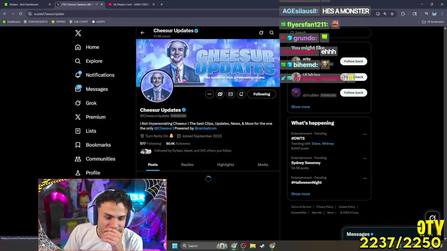Select the Posts tab
This screenshot has width=447, height=251.
tap(153, 165)
